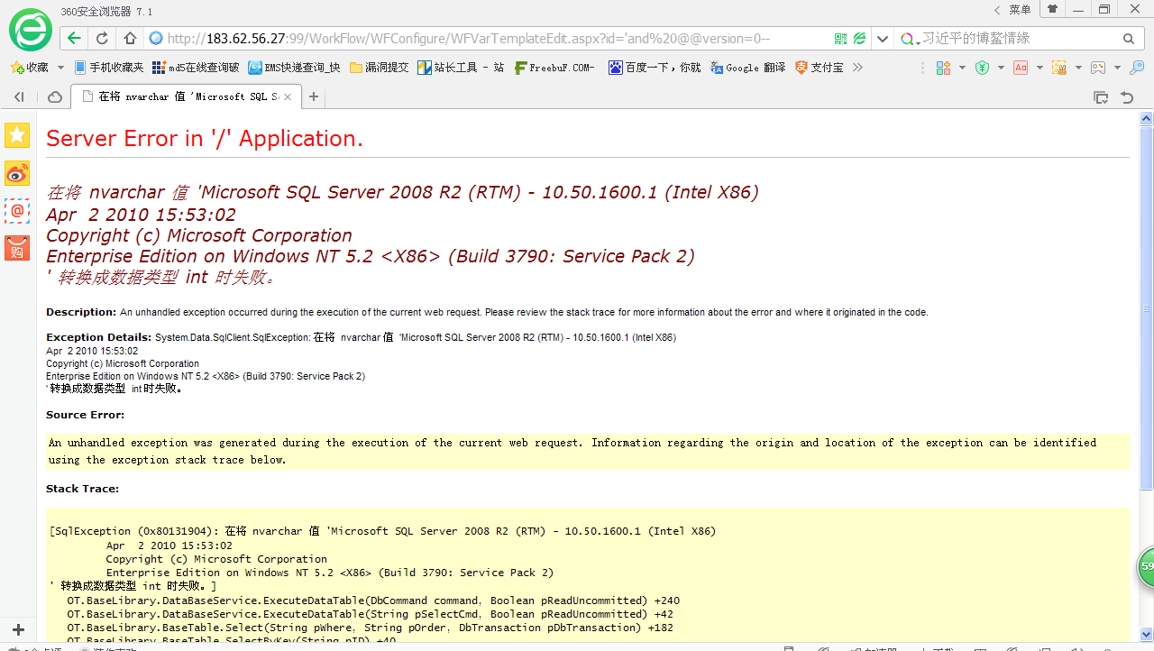Screen dimensions: 1154x651
Task: Open 站长工具 bookmark
Action: tap(461, 68)
